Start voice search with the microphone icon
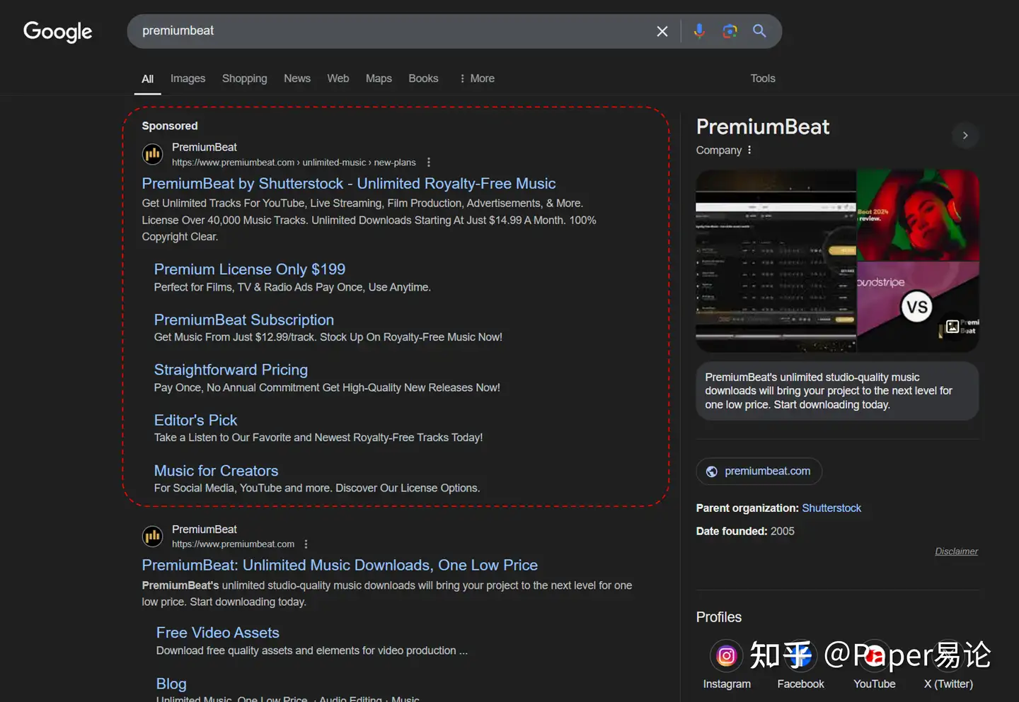The height and width of the screenshot is (702, 1019). [699, 31]
